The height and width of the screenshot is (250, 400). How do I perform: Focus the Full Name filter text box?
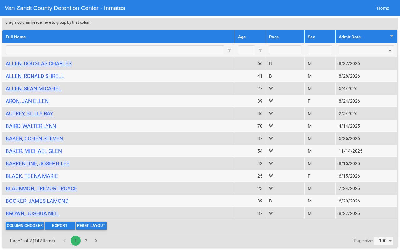[x=115, y=50]
